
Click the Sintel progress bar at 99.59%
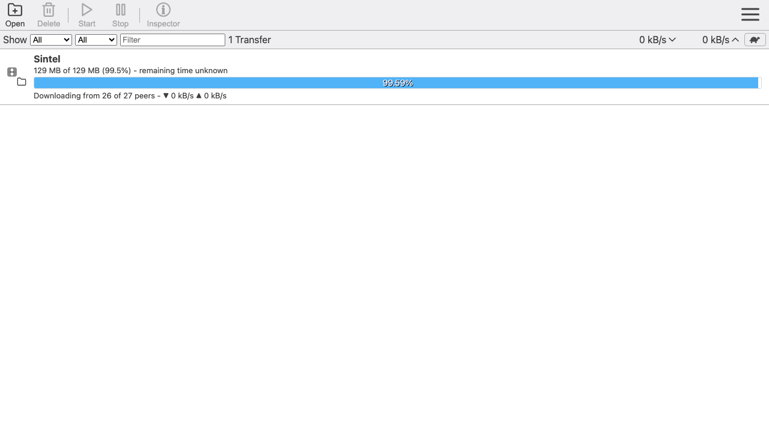click(x=398, y=83)
